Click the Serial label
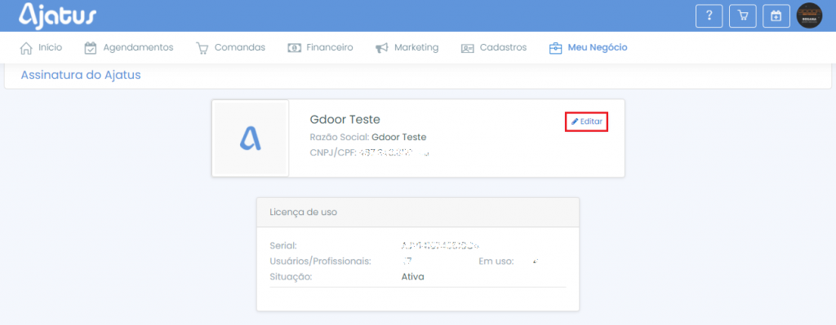This screenshot has height=325, width=836. (283, 246)
